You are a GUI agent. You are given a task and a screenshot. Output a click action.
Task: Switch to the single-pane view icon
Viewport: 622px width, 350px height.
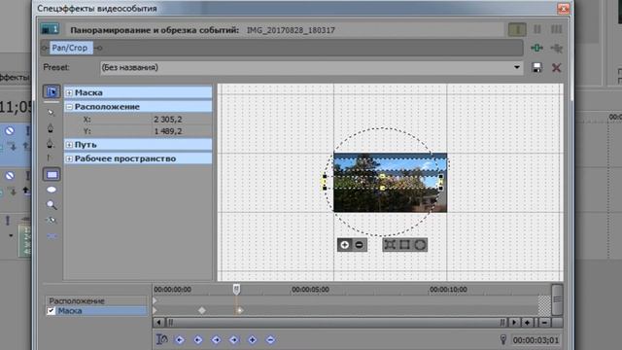tap(517, 29)
